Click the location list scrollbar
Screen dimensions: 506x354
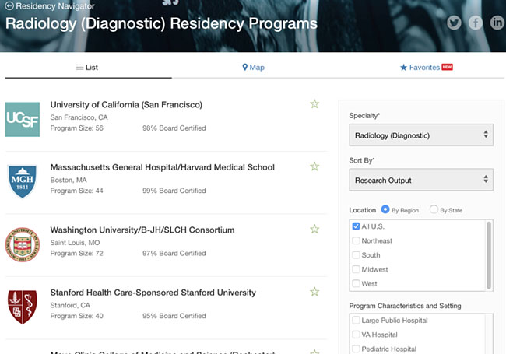click(489, 255)
